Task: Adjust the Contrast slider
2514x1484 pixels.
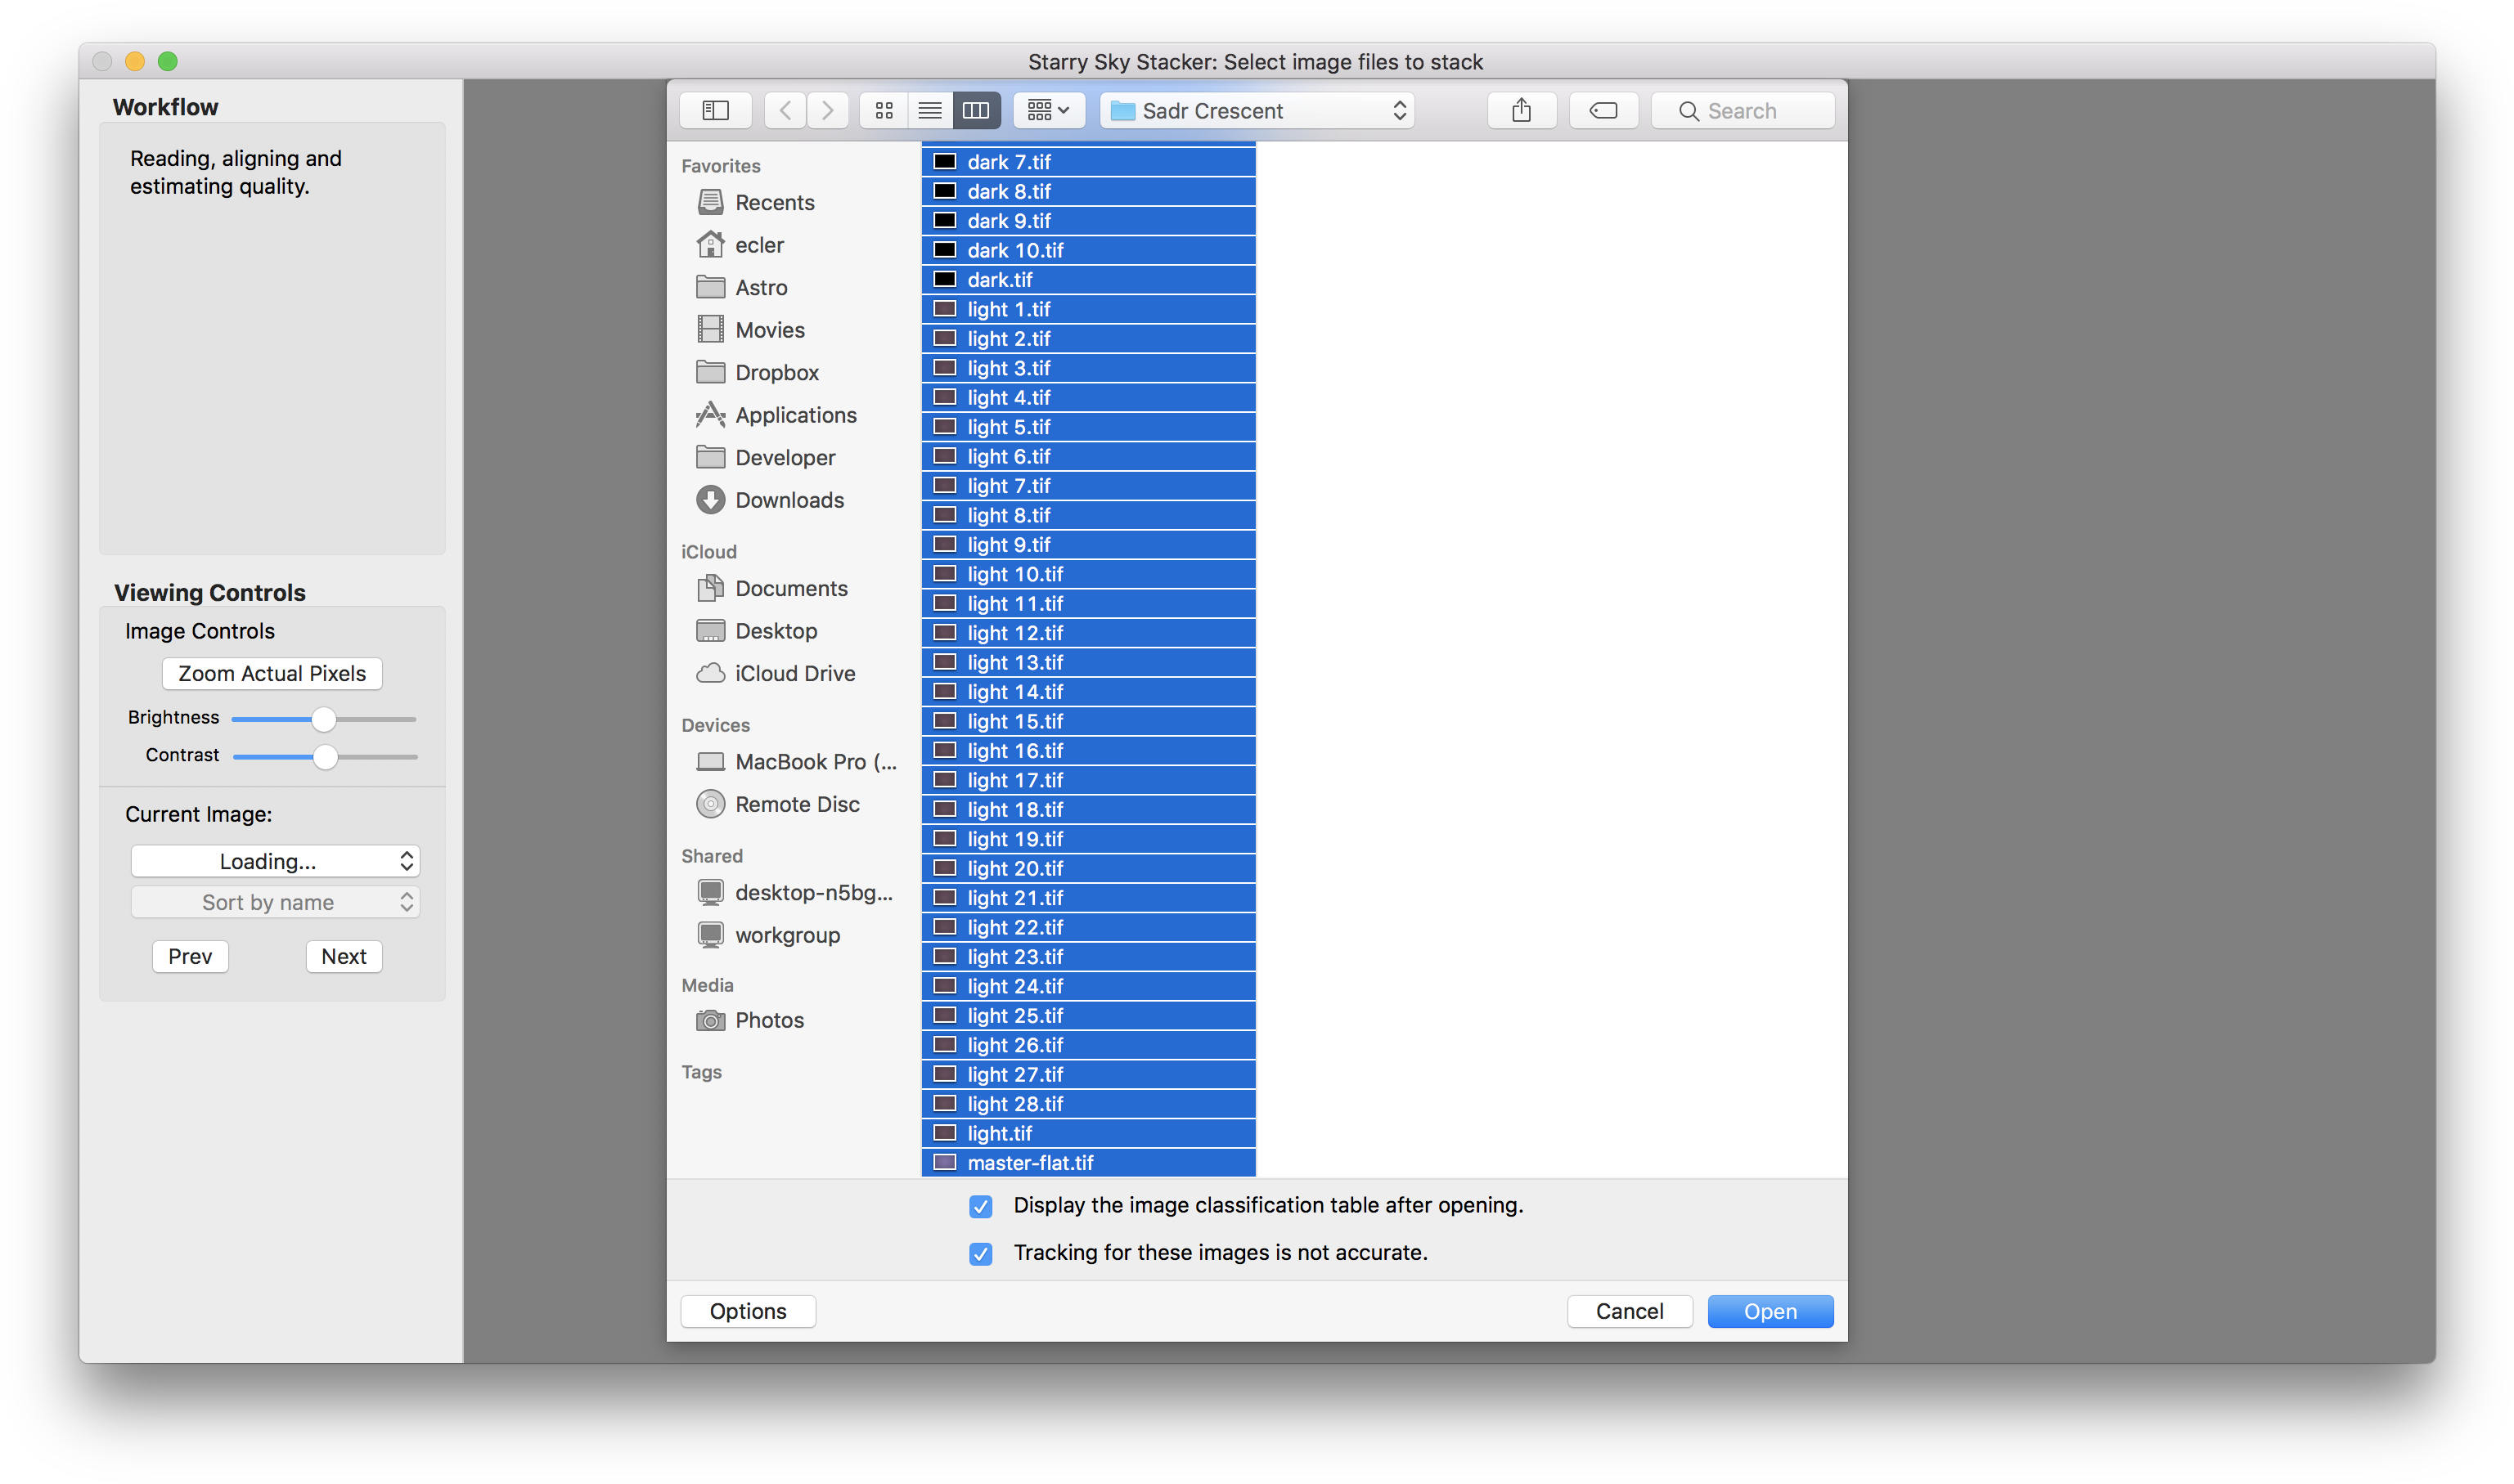Action: tap(325, 757)
